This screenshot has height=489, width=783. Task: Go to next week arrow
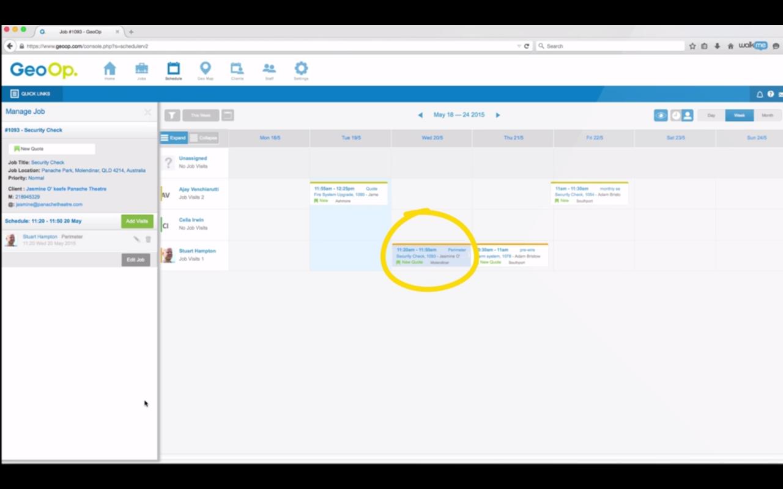pyautogui.click(x=498, y=115)
